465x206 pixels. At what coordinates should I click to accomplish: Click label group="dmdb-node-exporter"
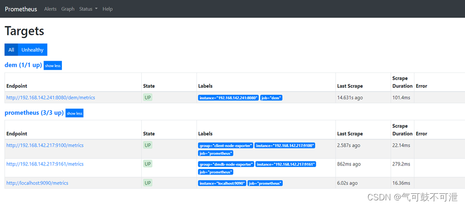tap(226, 164)
